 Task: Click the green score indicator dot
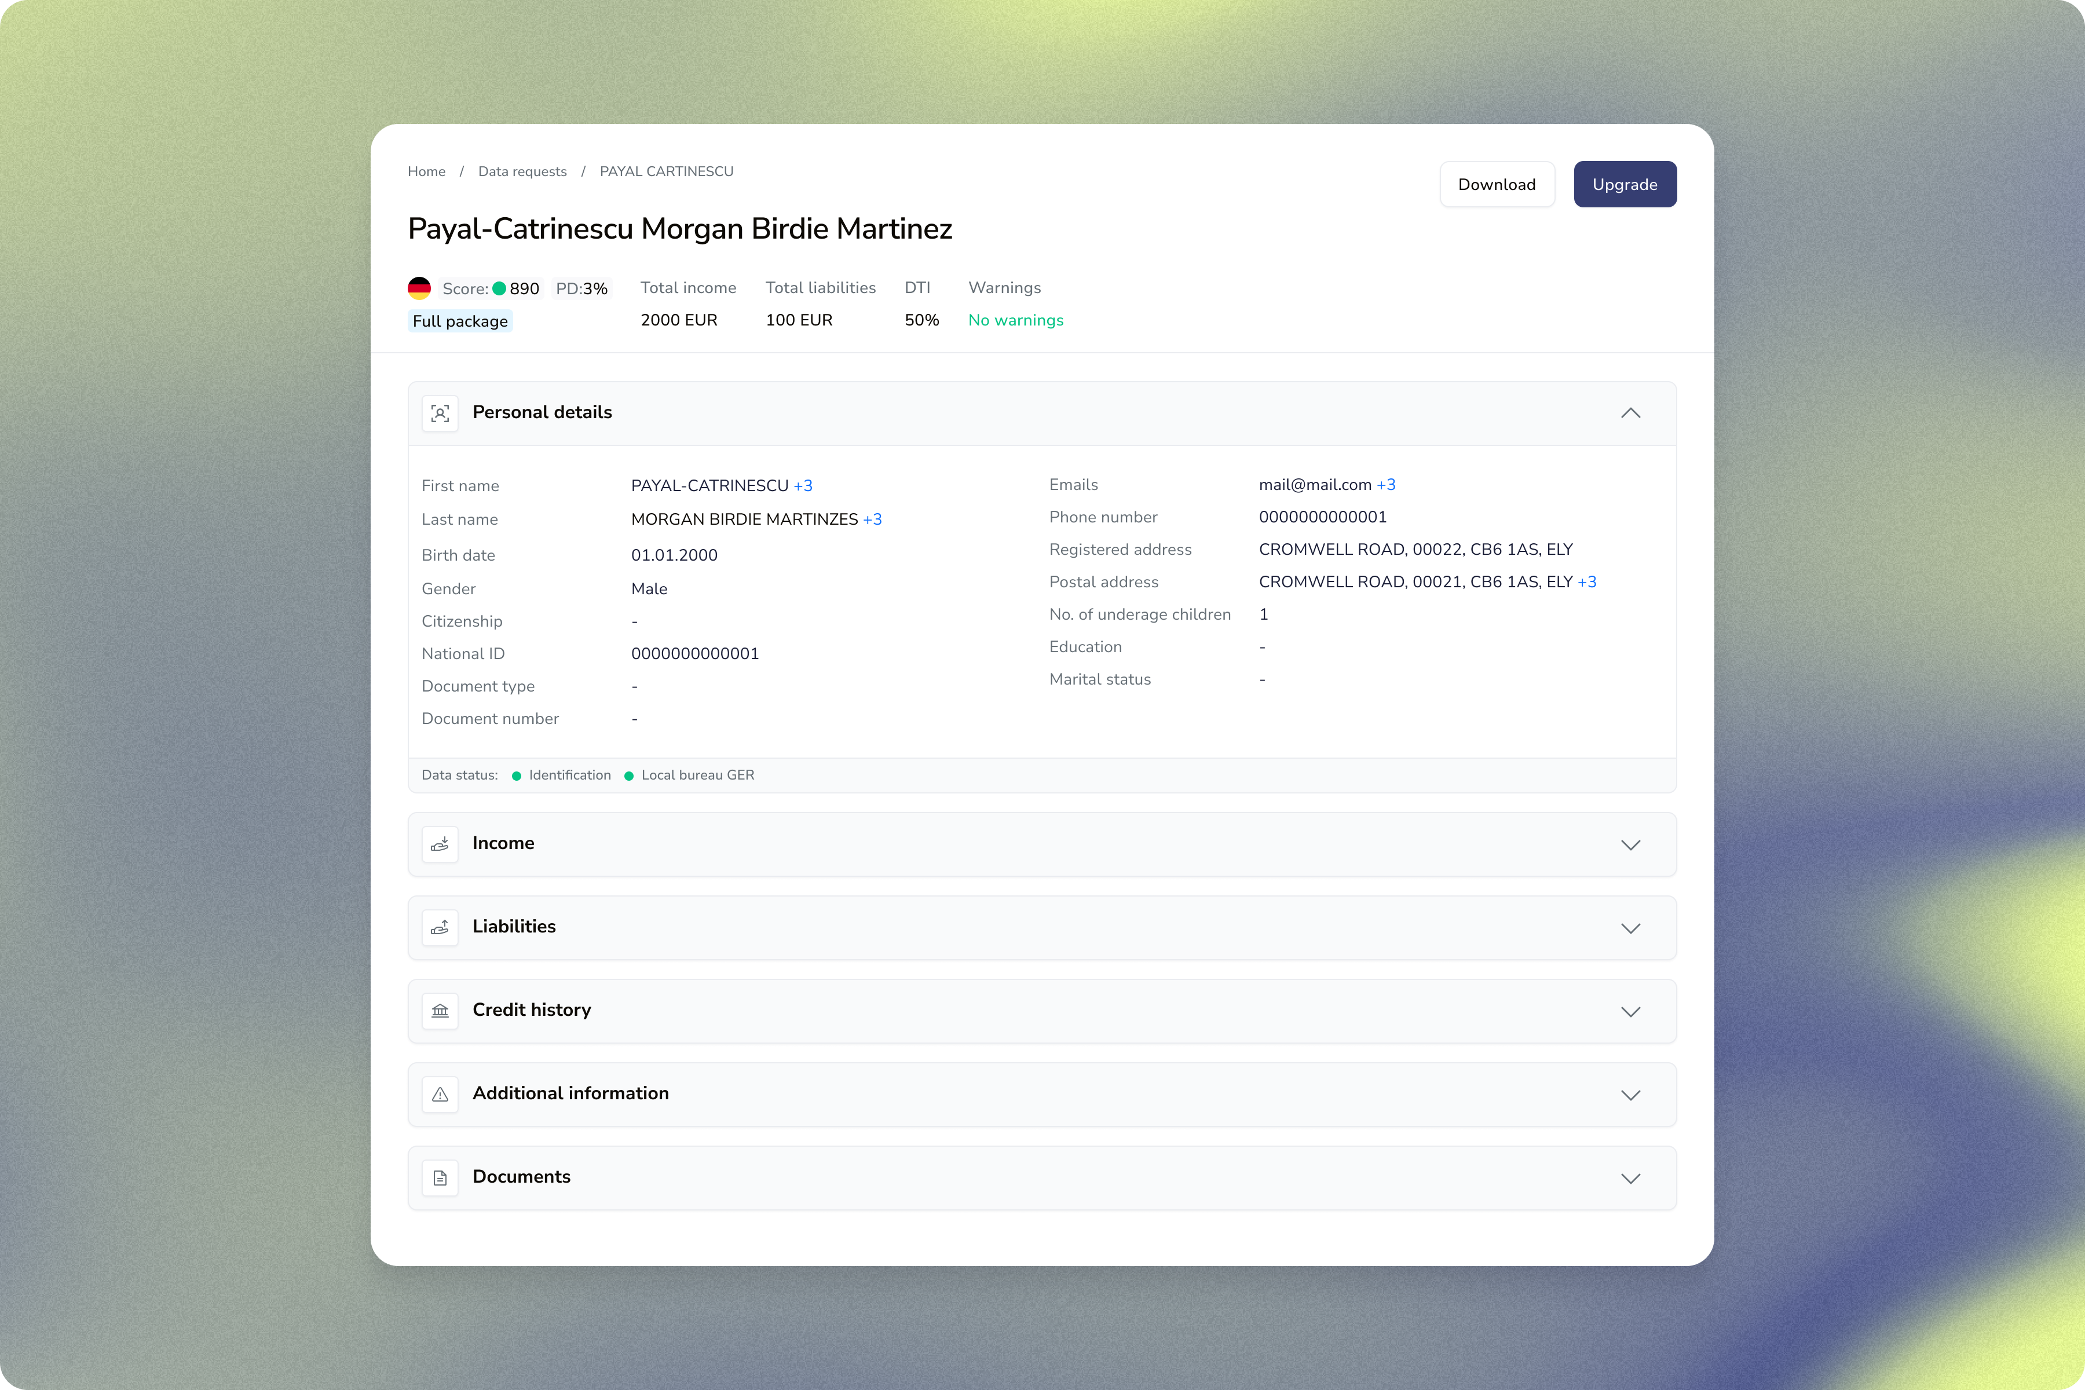coord(499,288)
